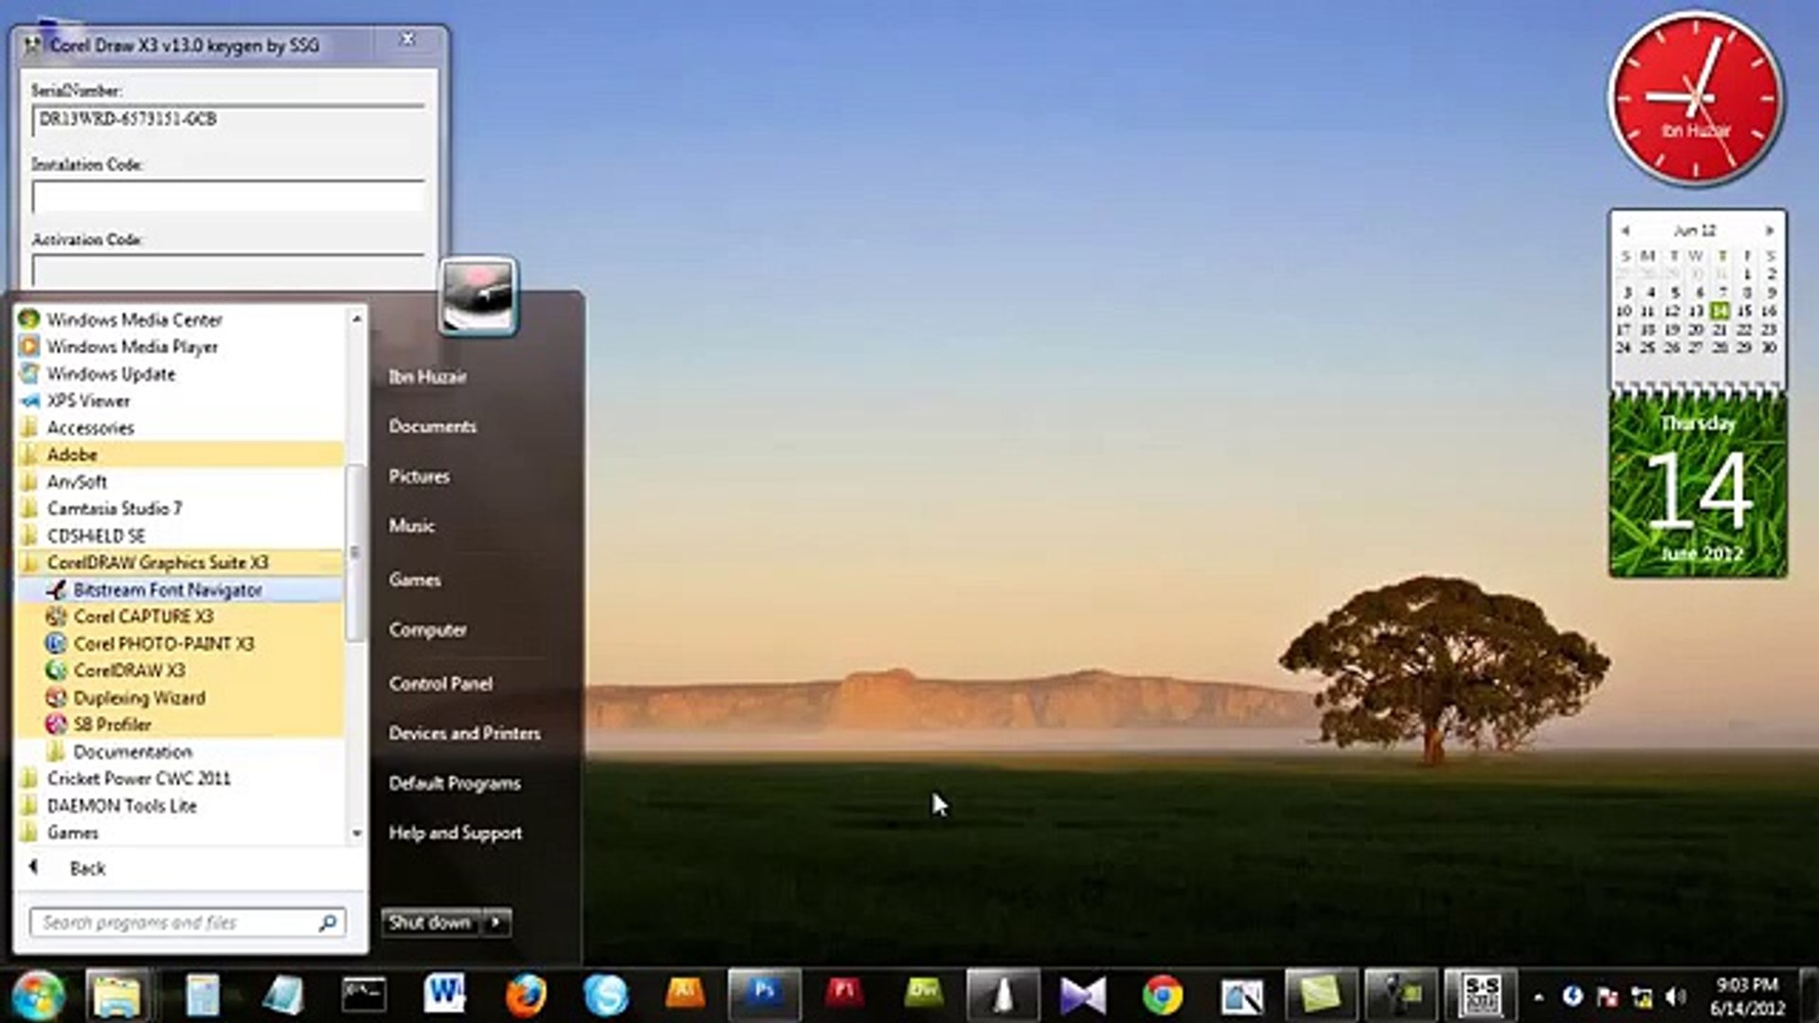
Task: Click the speaker icon in the system tray
Action: (x=1675, y=997)
